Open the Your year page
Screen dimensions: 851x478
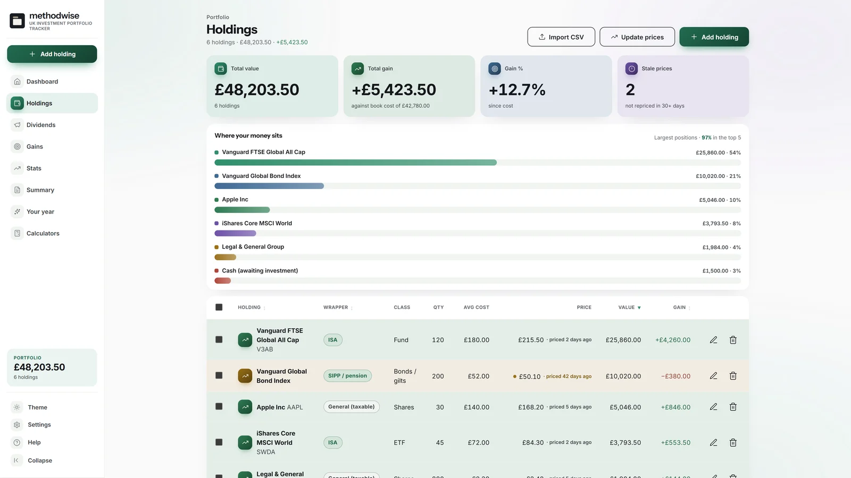coord(52,211)
